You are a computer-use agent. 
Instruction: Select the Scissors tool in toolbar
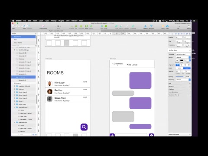click(71, 26)
